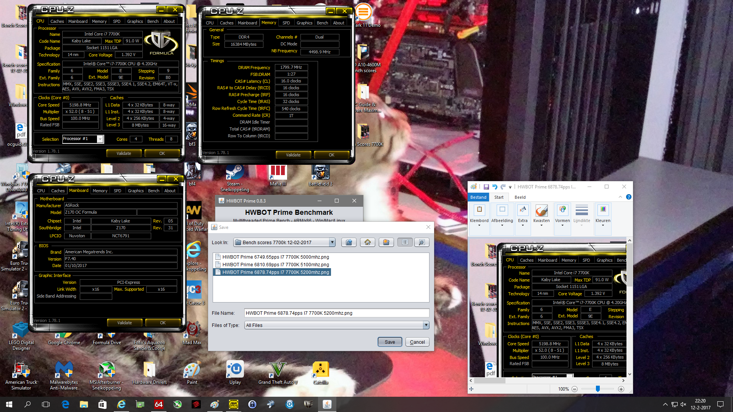
Task: Select HWBOT Prime 6749.65pps 5000mhz.png file
Action: coord(272,257)
